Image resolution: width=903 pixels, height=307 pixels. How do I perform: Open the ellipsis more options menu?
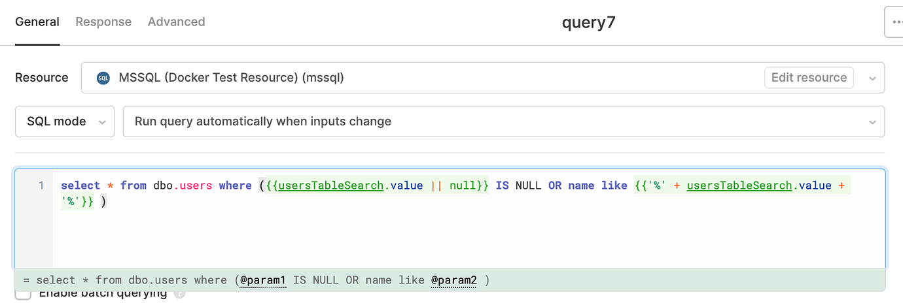click(x=894, y=23)
